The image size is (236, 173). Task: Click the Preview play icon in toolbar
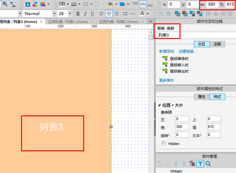[28, 5]
